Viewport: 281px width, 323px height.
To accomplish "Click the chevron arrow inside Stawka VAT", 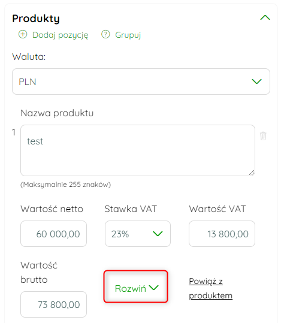I will coord(158,234).
